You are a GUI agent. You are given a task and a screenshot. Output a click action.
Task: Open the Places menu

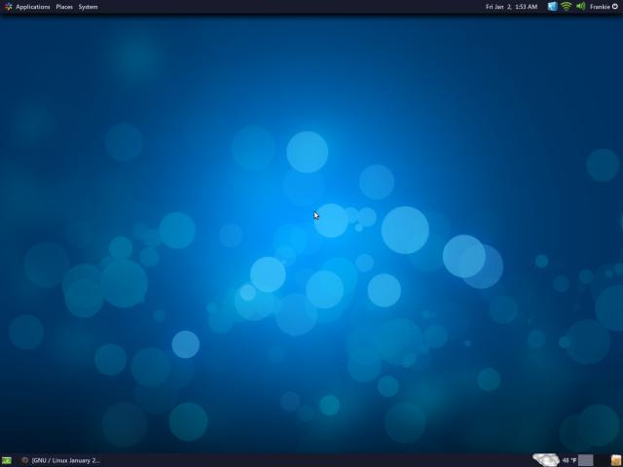click(64, 7)
